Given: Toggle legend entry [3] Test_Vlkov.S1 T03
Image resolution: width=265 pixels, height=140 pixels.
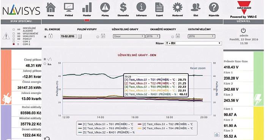Looking at the screenshot, I should 106,128.
